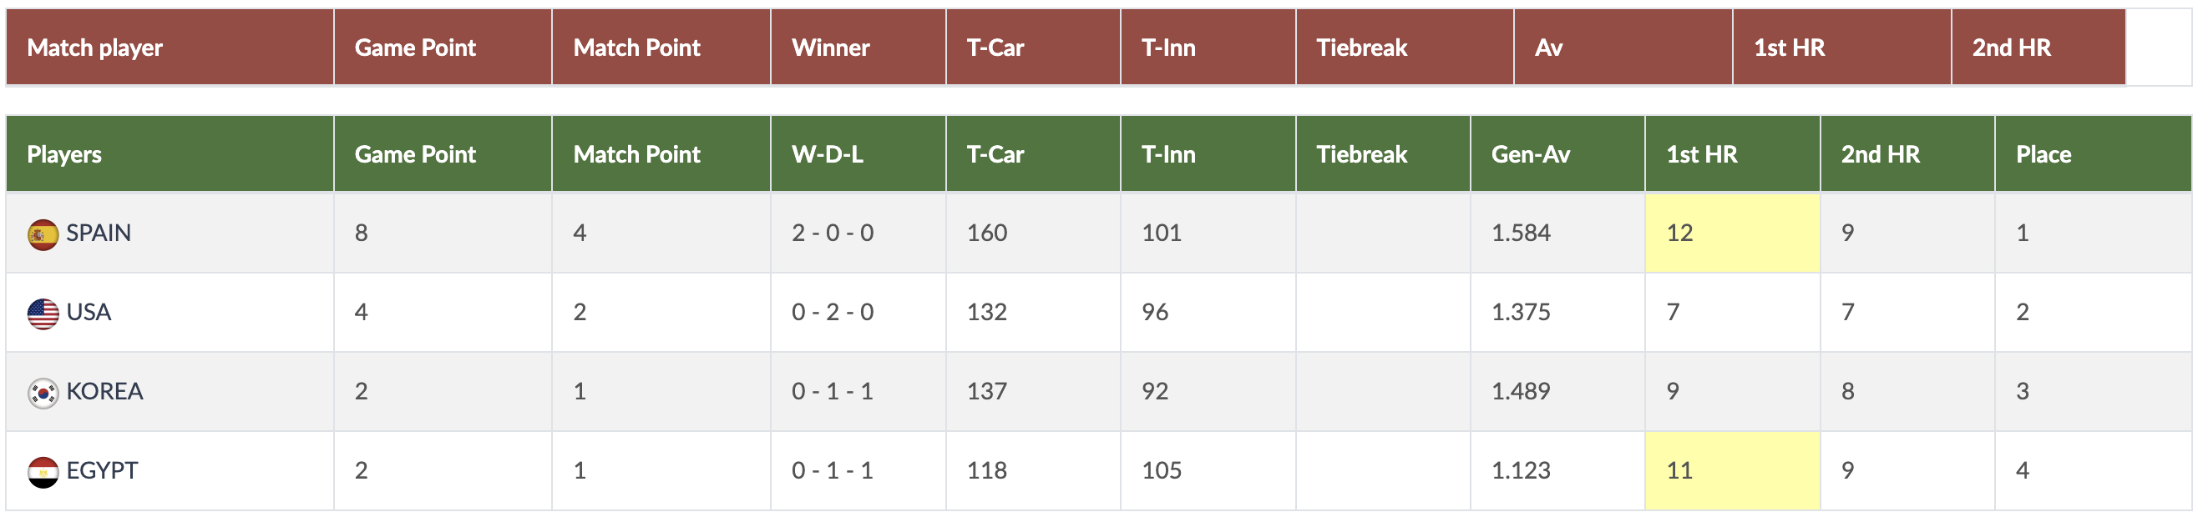
Task: Click USA's W-D-L record 0 - 2 - 0
Action: click(832, 312)
